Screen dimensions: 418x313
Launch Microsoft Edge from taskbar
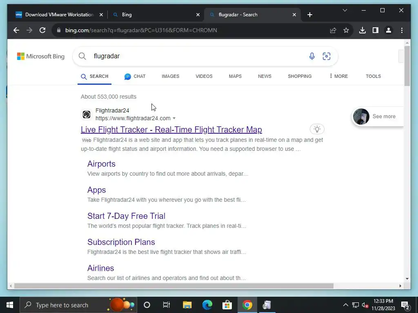pos(207,305)
